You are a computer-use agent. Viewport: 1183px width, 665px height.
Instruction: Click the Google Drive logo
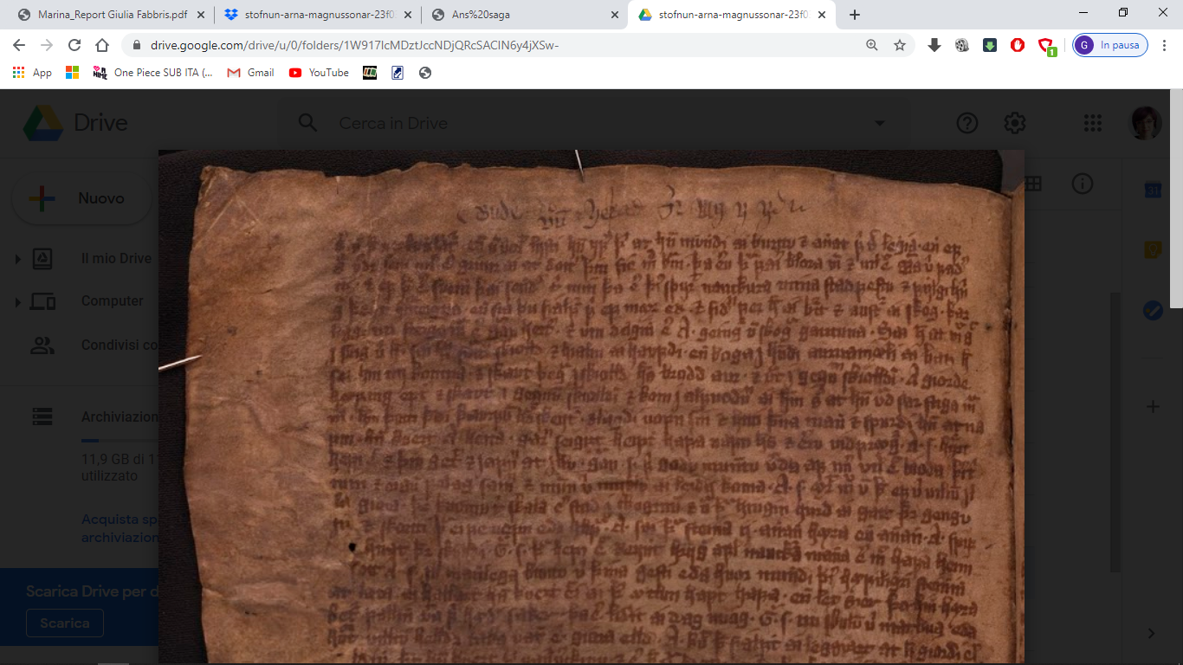[75, 123]
